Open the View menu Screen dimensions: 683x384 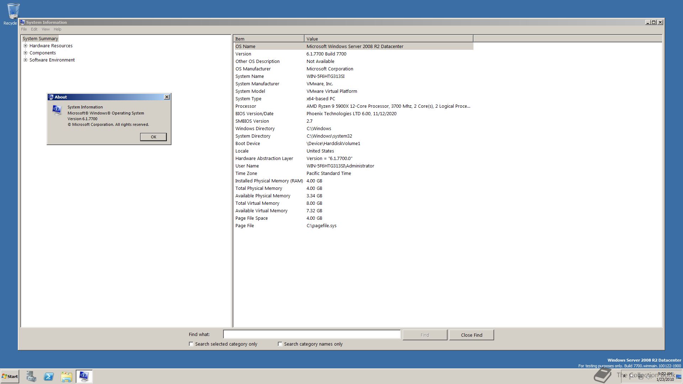pos(46,29)
